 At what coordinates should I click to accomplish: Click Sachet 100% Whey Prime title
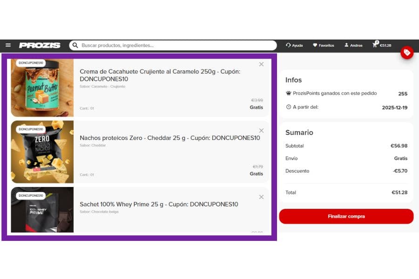click(159, 205)
